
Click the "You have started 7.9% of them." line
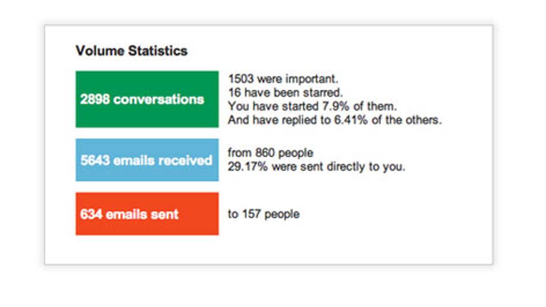[x=312, y=106]
